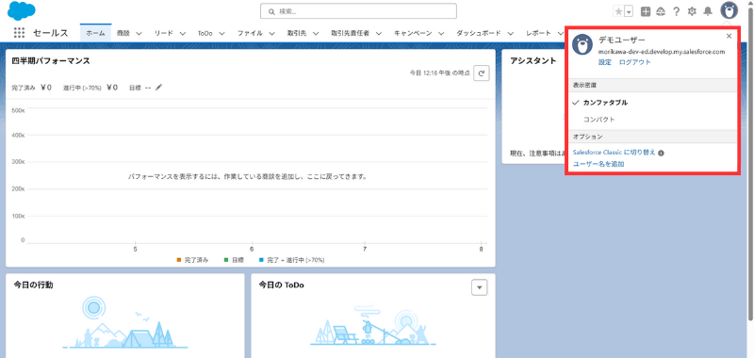Open the レポート tab
Viewport: 754px width, 358px height.
pyautogui.click(x=538, y=33)
